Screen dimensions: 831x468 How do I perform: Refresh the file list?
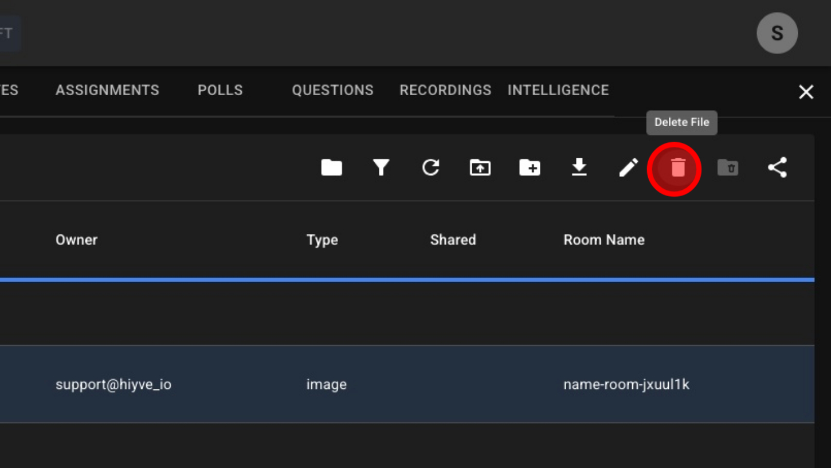click(x=430, y=167)
